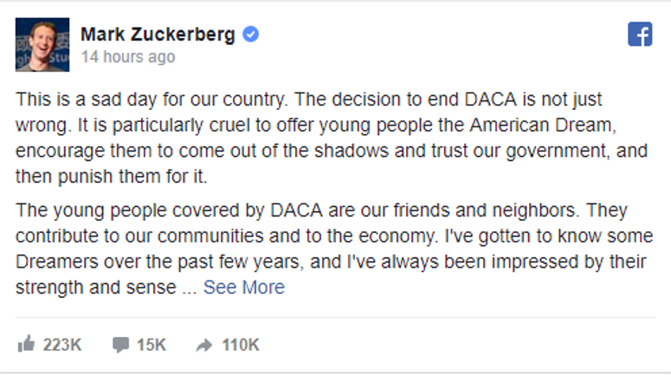Click the phrase friends and neighbors
671x375 pixels.
pyautogui.click(x=485, y=210)
